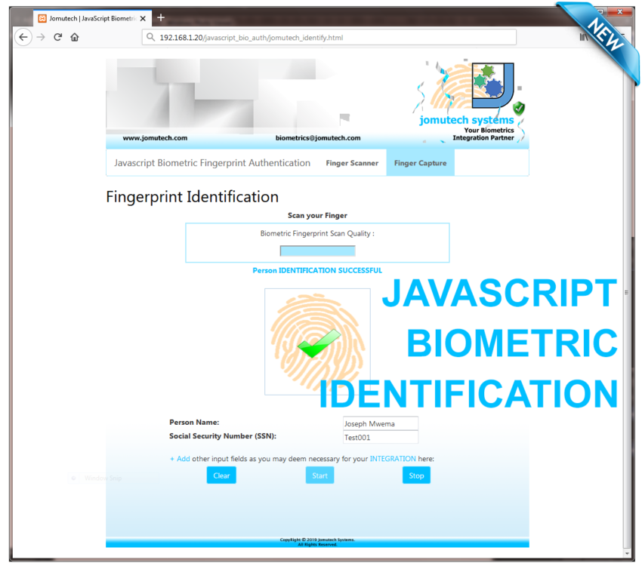
Task: Click the fingerprint scan quality bar
Action: coord(317,251)
